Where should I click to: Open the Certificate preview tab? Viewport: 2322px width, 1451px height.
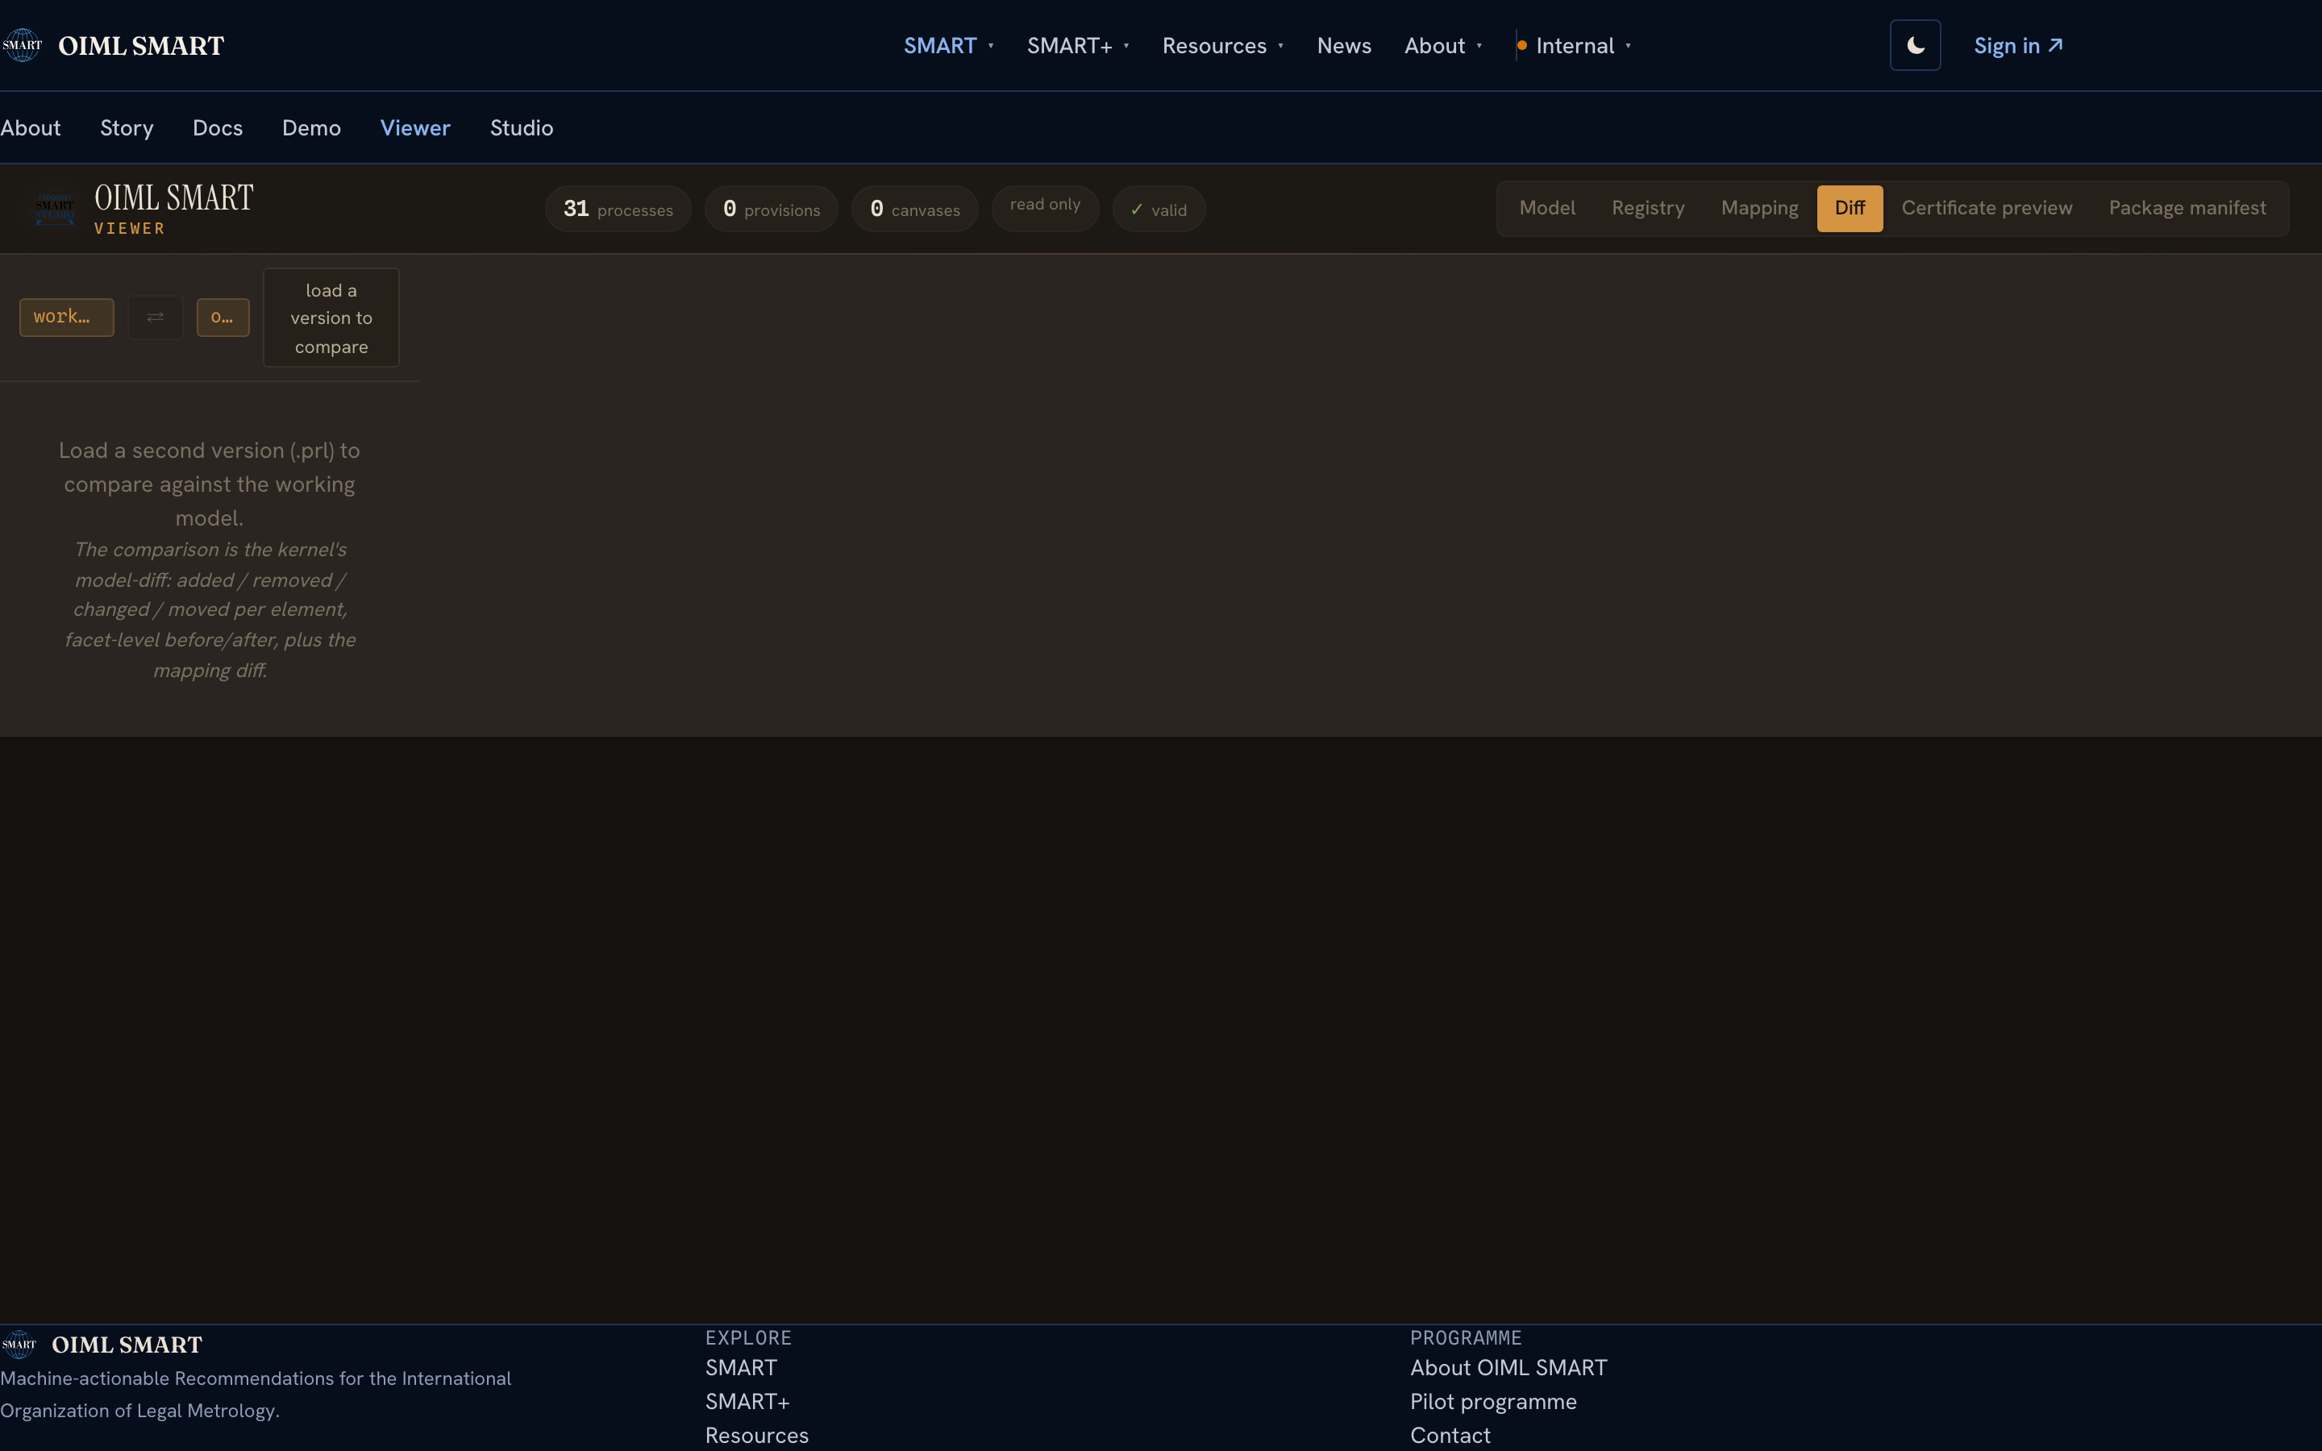pos(1987,208)
